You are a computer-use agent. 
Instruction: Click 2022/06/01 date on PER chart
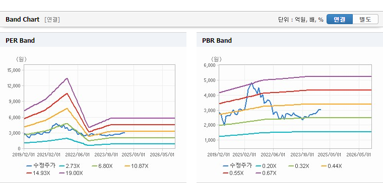pyautogui.click(x=78, y=154)
